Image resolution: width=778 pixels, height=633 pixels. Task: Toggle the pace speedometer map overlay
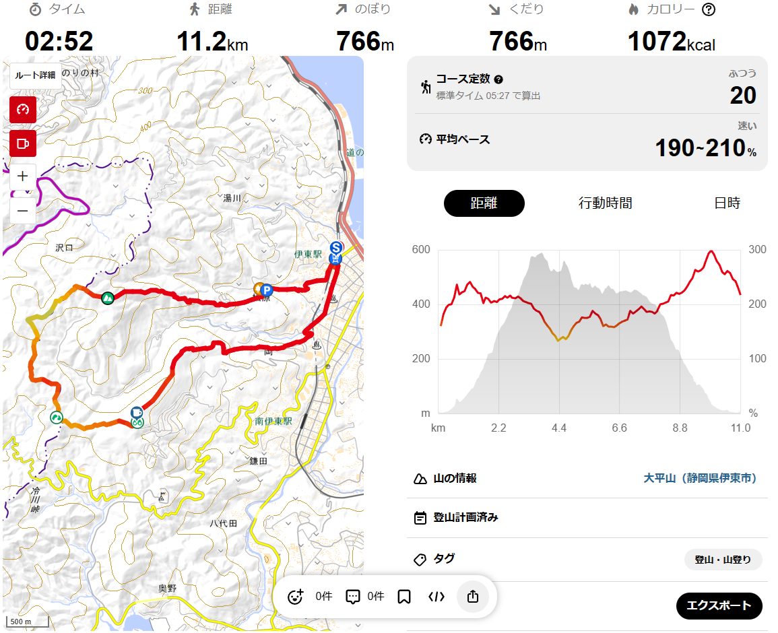[23, 110]
